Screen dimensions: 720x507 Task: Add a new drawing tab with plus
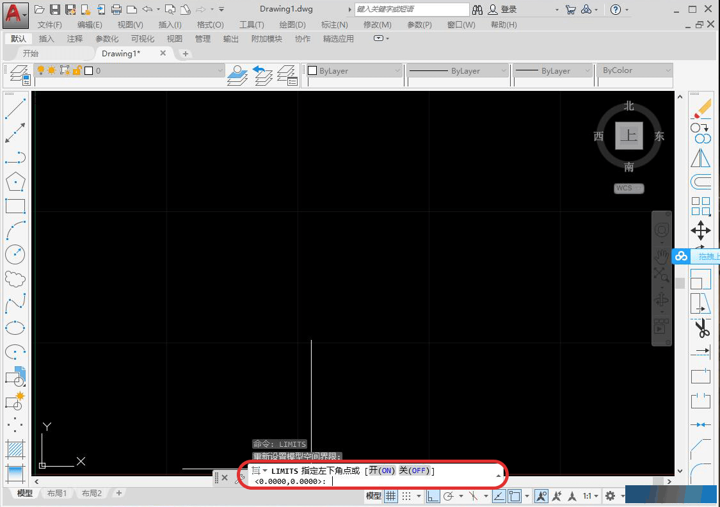(x=186, y=54)
